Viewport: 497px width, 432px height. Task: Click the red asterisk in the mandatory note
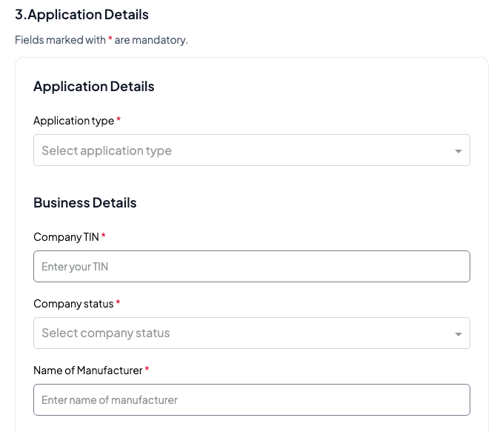point(110,39)
